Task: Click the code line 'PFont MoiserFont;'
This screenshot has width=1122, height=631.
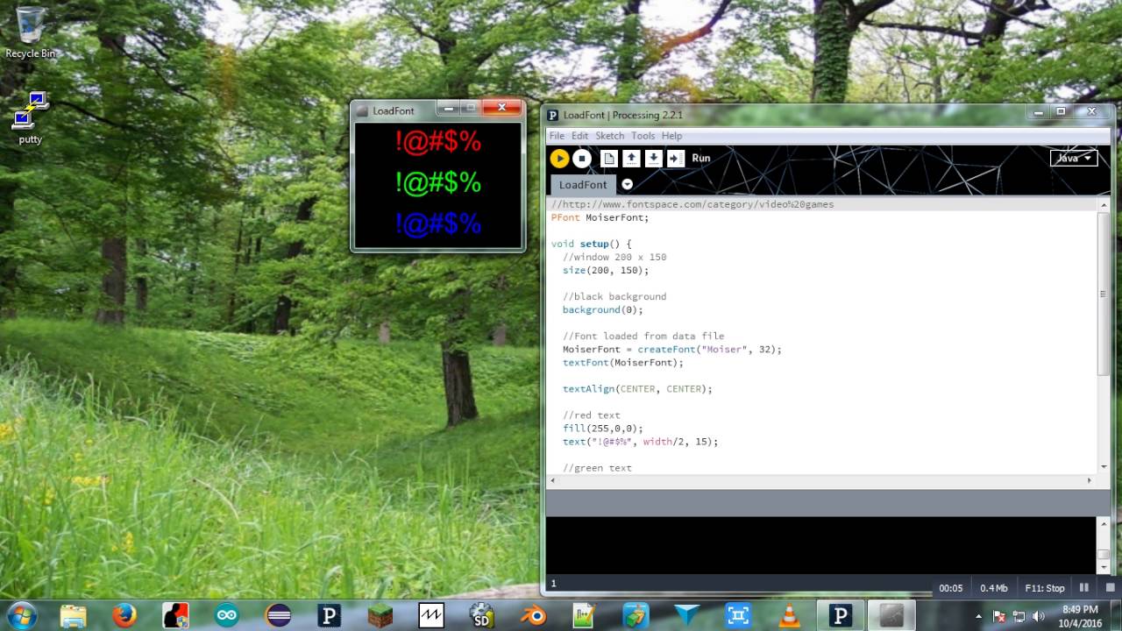Action: [x=600, y=217]
